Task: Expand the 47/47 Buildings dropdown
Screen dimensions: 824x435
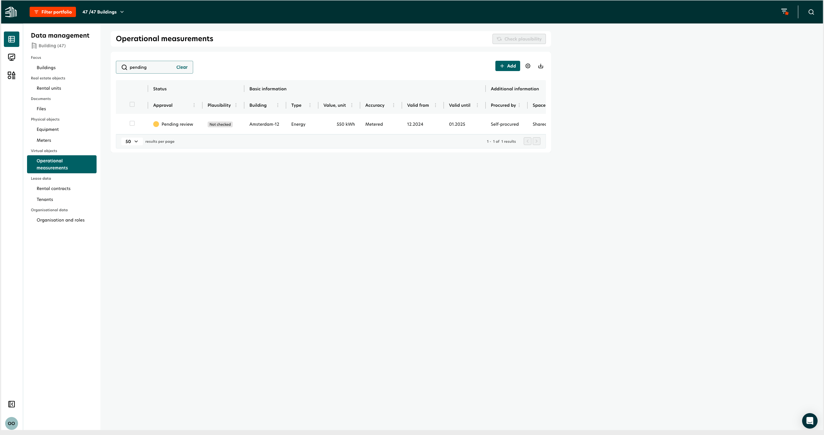Action: pyautogui.click(x=103, y=12)
